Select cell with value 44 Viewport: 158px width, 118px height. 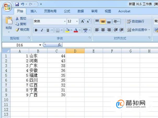coord(57,56)
